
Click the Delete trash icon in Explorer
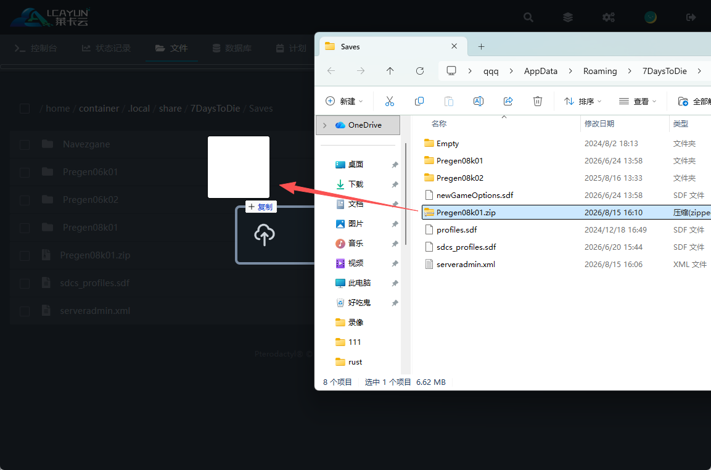click(537, 101)
